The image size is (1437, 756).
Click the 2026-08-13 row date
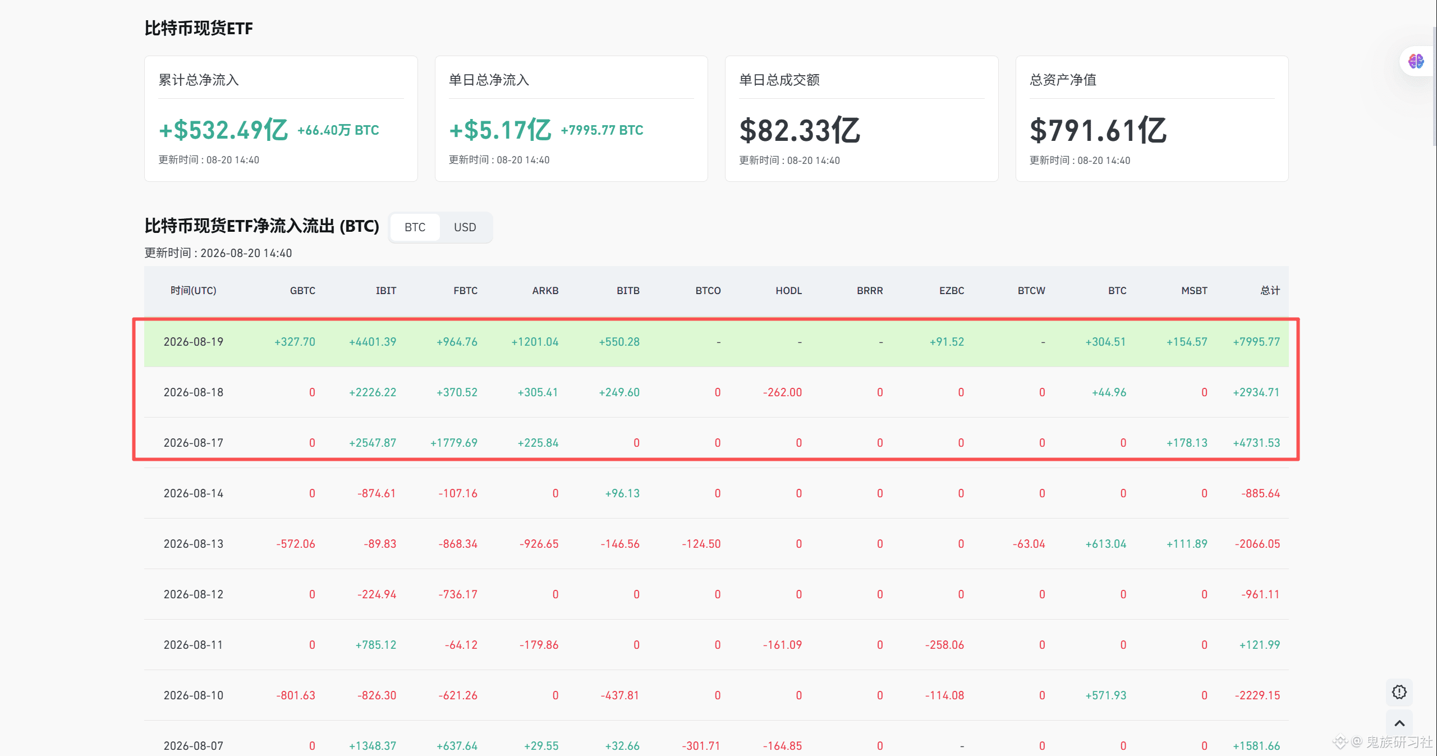point(193,544)
